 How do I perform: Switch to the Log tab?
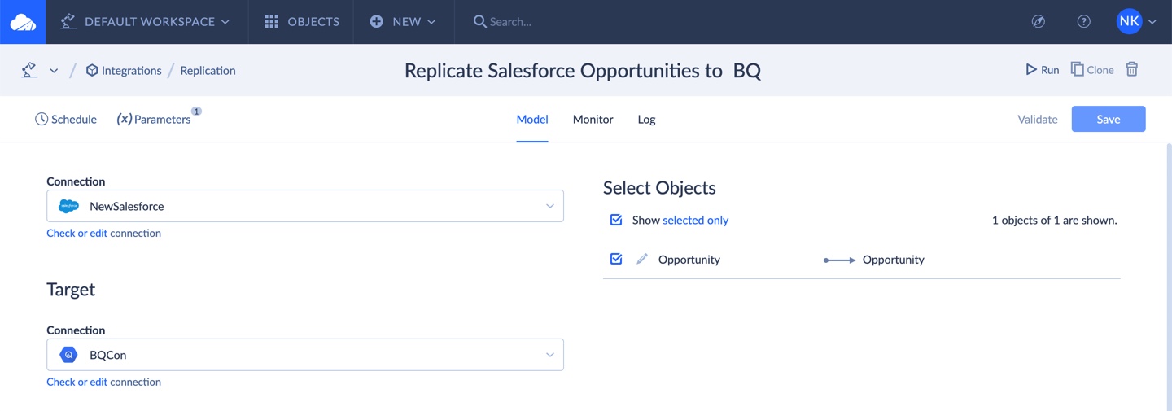click(x=646, y=119)
